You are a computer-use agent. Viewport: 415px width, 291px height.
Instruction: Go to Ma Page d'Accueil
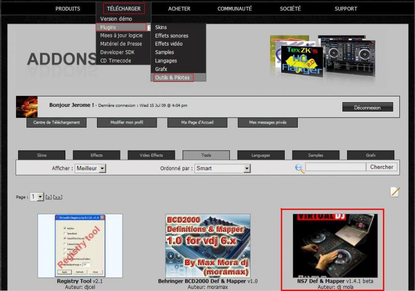pos(197,122)
